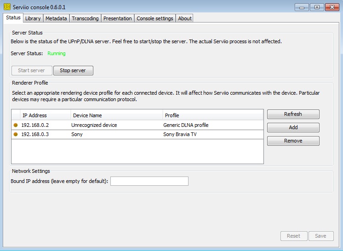
Task: Go to the Presentation tab
Action: coord(118,18)
